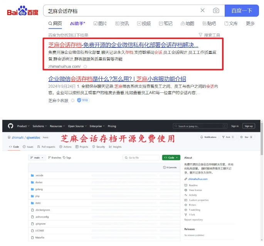Select the repository Code tab

[x=14, y=147]
